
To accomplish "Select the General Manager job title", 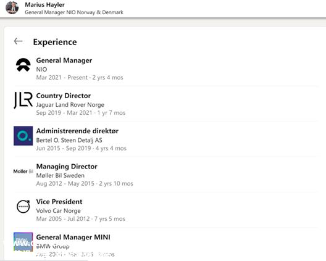I will coord(64,60).
